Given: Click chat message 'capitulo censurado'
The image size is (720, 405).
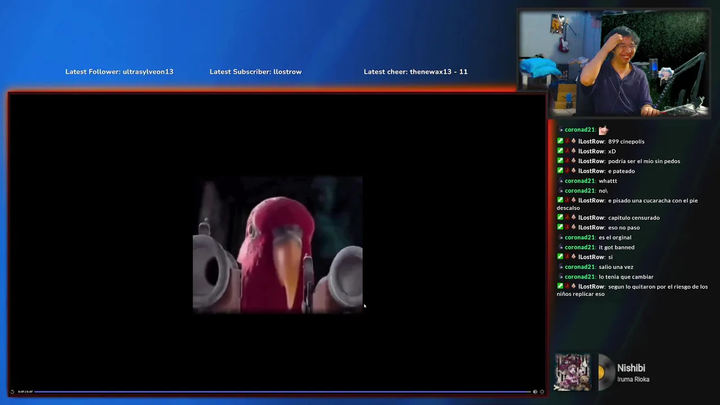Looking at the screenshot, I should click(634, 218).
